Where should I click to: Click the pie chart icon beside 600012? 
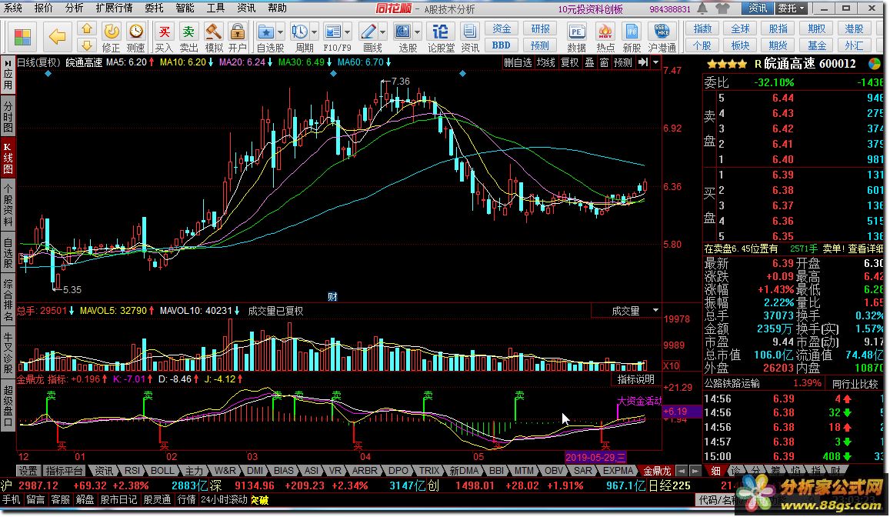[874, 64]
